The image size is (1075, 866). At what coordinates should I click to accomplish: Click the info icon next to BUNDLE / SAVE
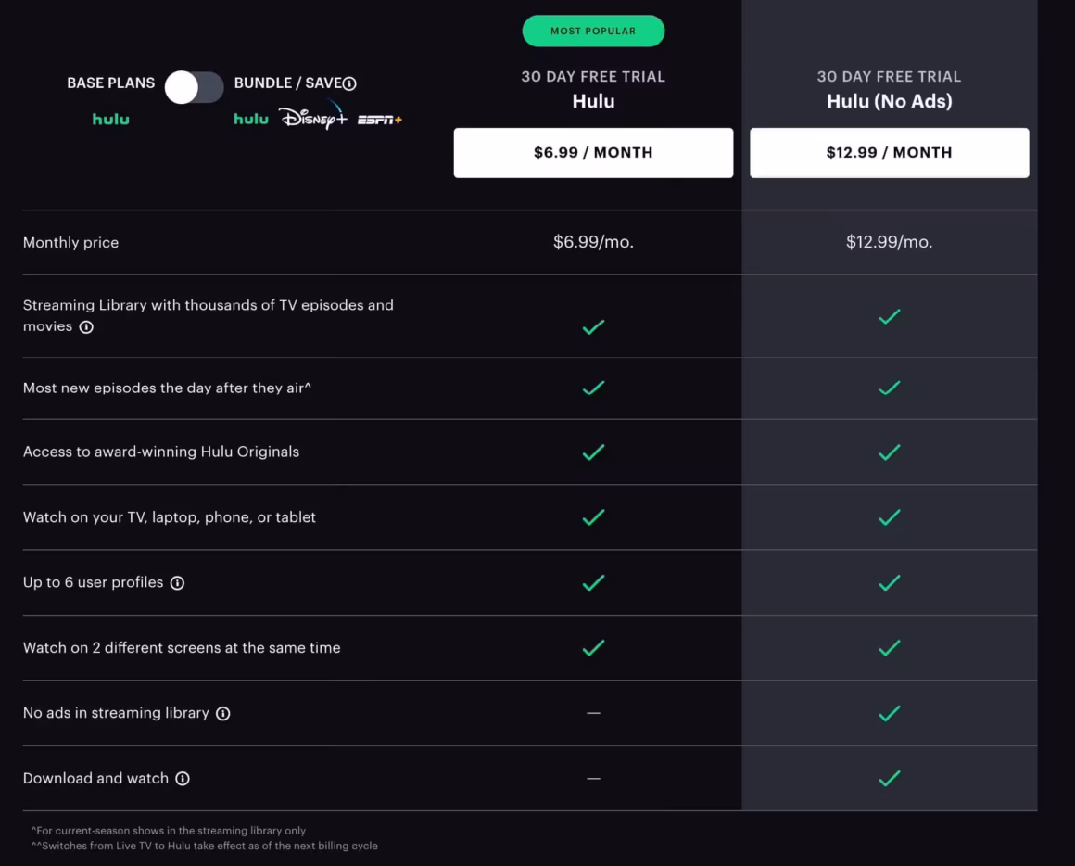pos(348,83)
